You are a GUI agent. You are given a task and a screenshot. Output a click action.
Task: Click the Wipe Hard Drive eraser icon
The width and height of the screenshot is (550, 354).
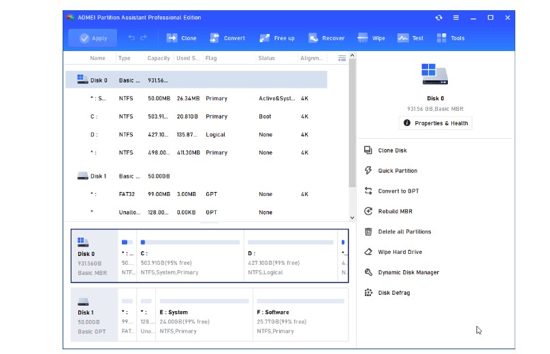tap(368, 252)
